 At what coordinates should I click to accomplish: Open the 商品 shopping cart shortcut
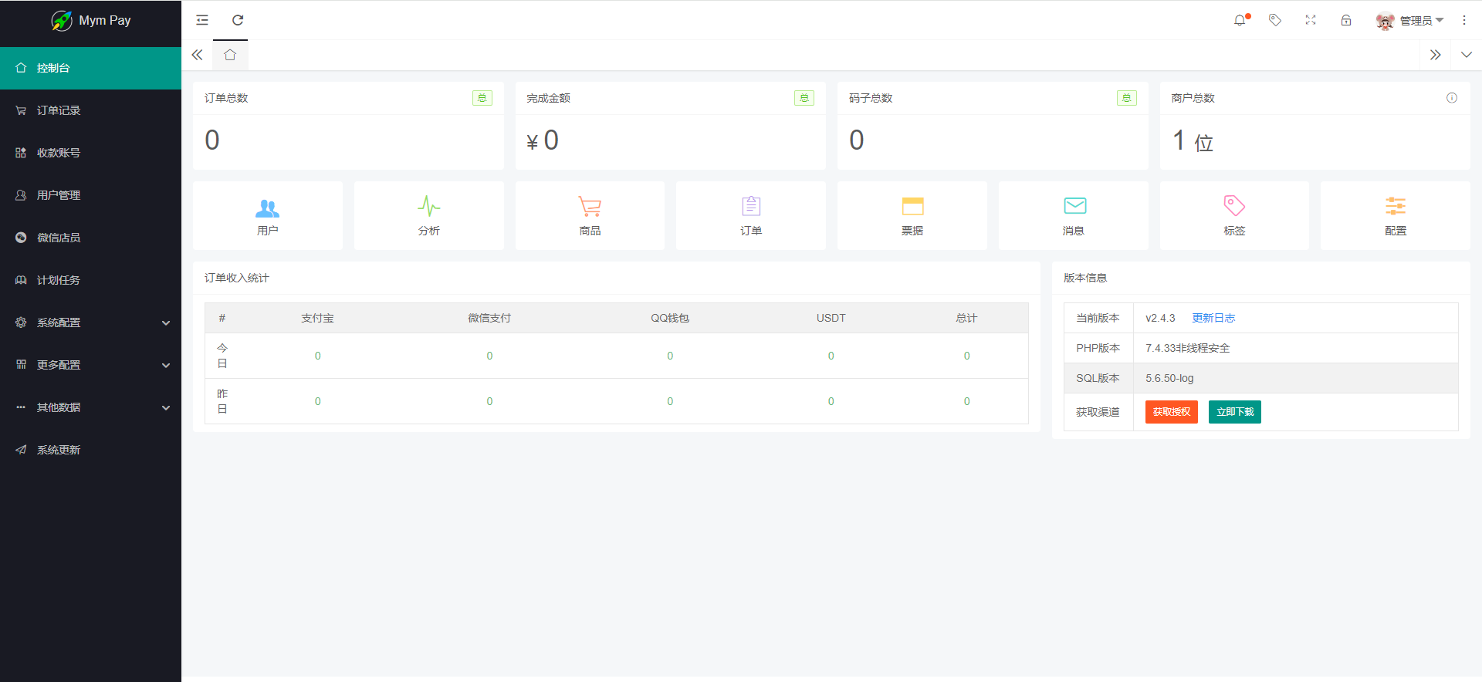tap(590, 215)
